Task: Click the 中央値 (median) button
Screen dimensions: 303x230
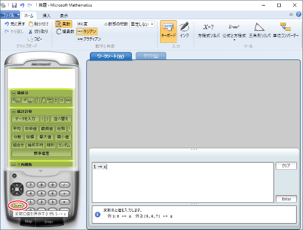Action: click(x=31, y=129)
